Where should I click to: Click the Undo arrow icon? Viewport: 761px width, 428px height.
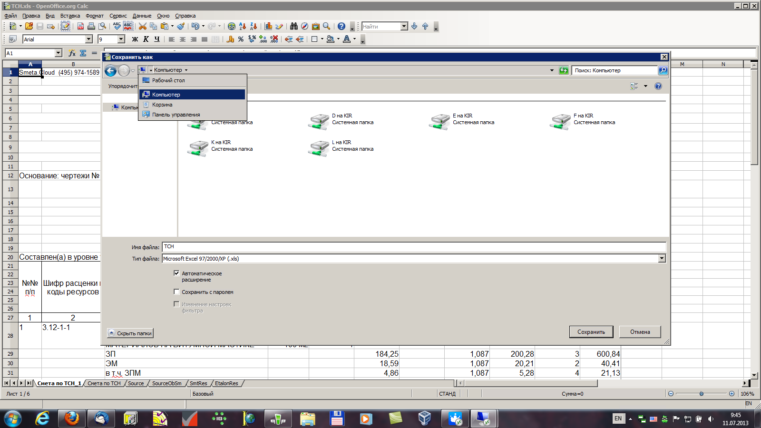pyautogui.click(x=195, y=26)
